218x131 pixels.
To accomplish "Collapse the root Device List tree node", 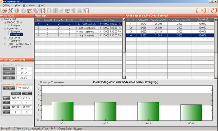I will click(2, 20).
